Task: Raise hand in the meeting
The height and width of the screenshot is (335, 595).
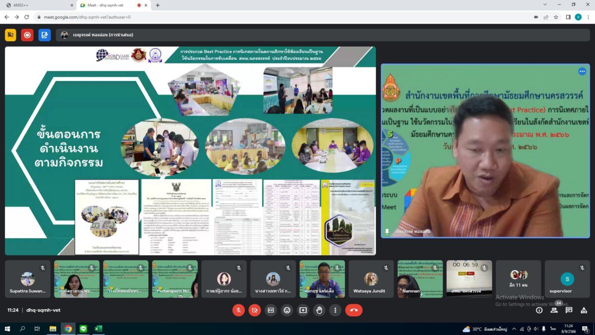Action: 319,310
